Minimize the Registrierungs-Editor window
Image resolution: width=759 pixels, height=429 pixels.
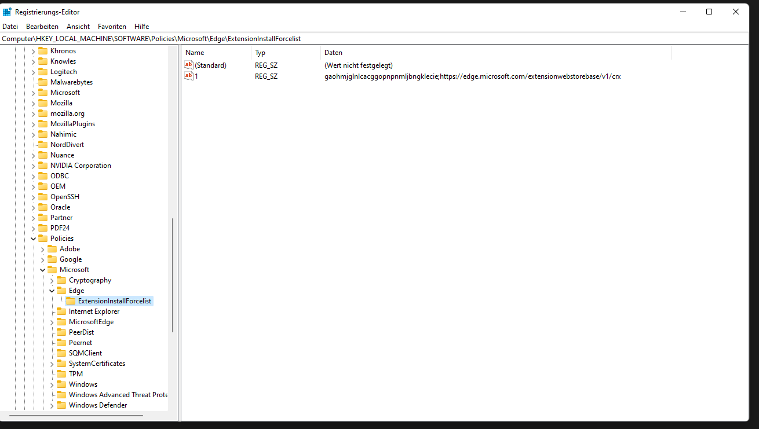(683, 12)
